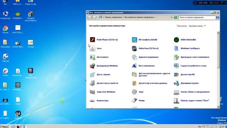
Task: Click the taskbar clock showing 22:27
Action: (221, 127)
